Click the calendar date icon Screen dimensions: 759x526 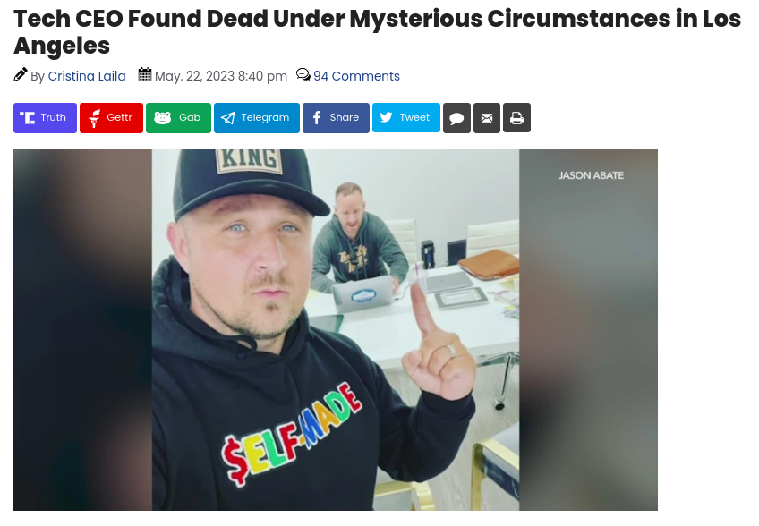145,74
